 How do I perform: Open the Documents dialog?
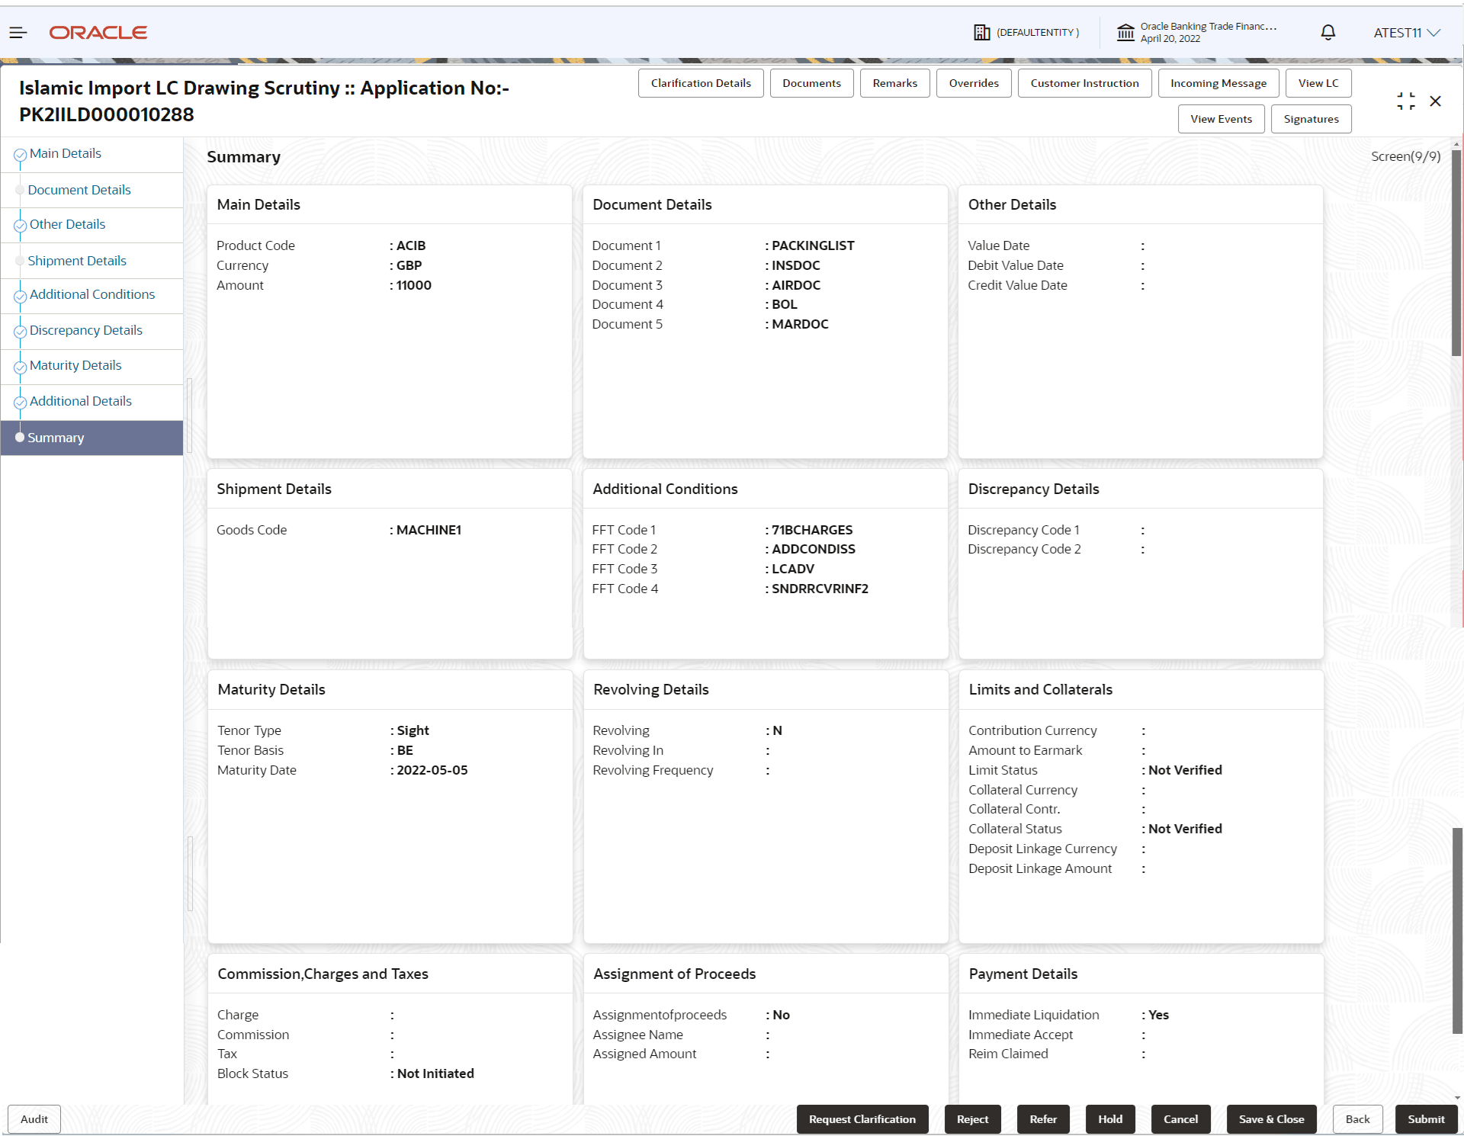pyautogui.click(x=811, y=82)
